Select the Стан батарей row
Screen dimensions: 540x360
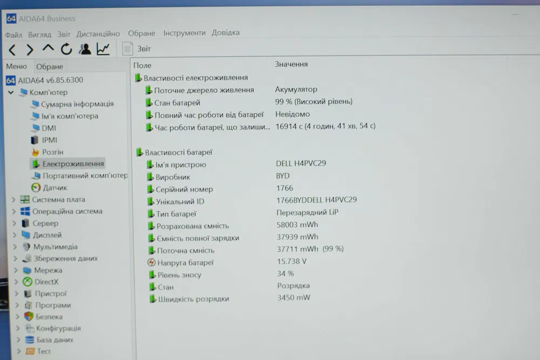[248, 102]
